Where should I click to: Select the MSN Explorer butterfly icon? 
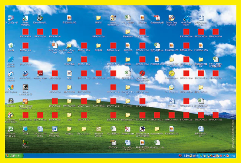[x=11, y=87]
